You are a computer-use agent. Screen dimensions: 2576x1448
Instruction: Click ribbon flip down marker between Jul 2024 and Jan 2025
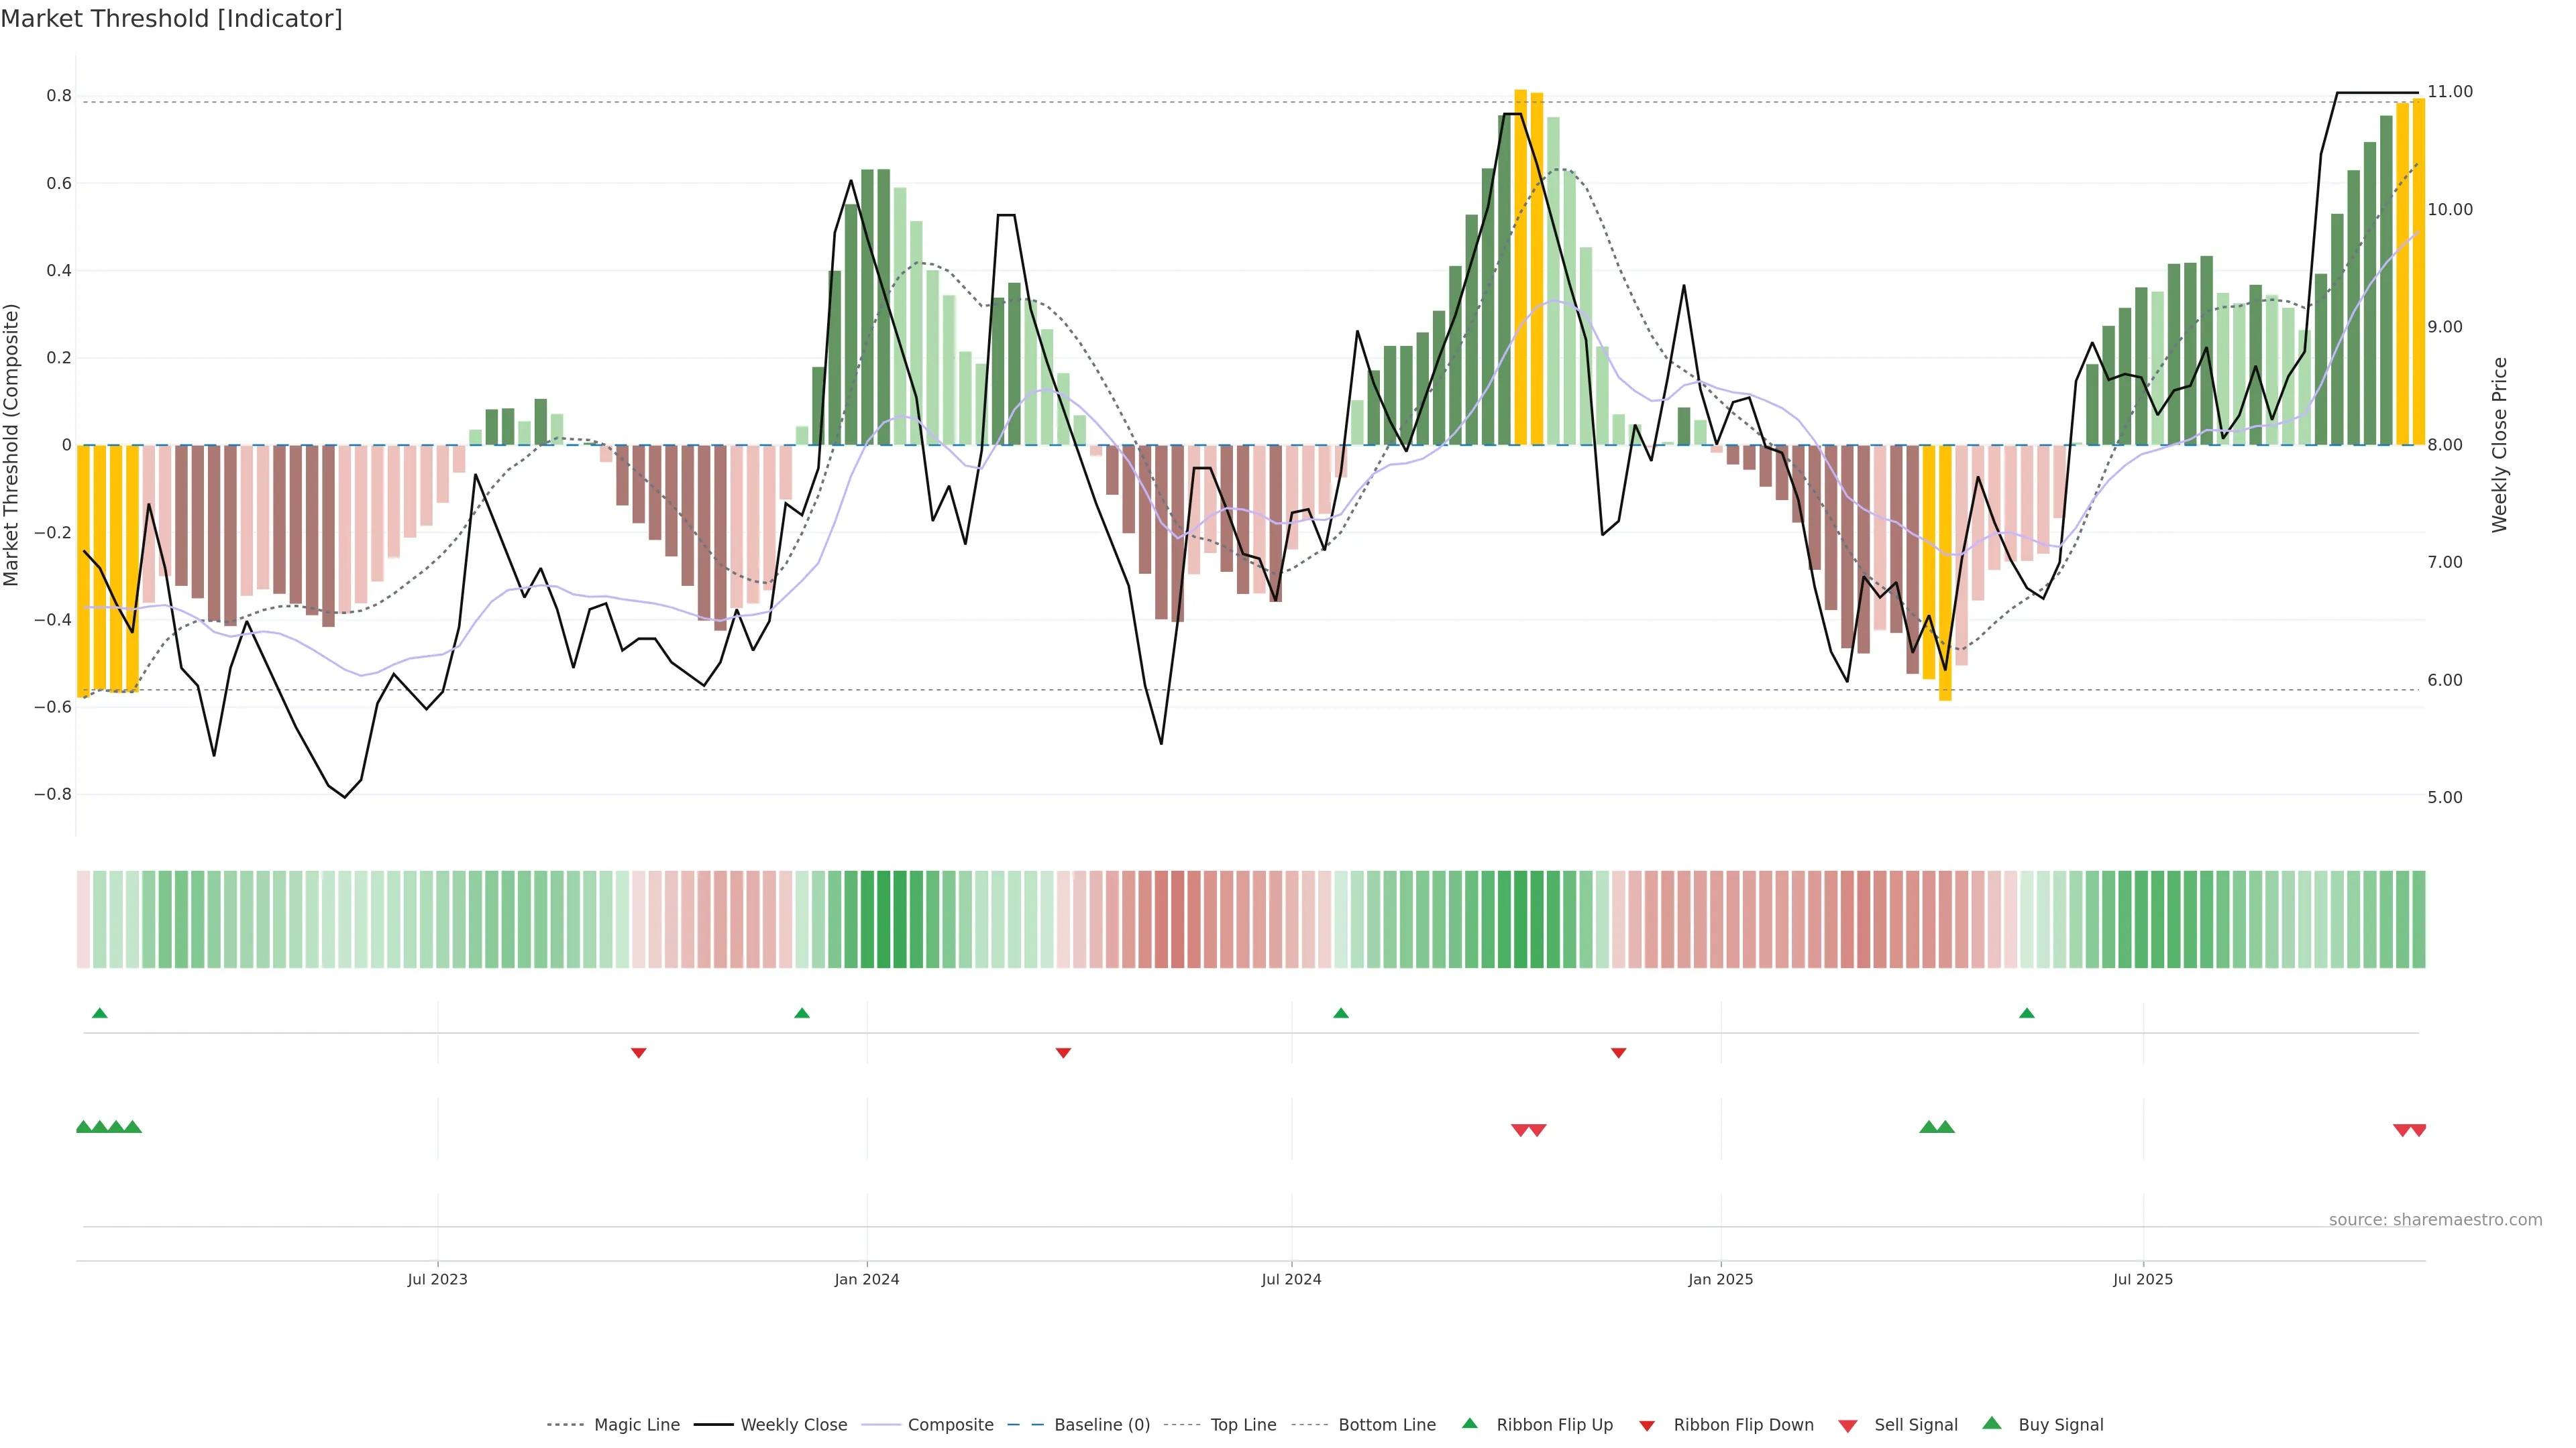1618,1052
